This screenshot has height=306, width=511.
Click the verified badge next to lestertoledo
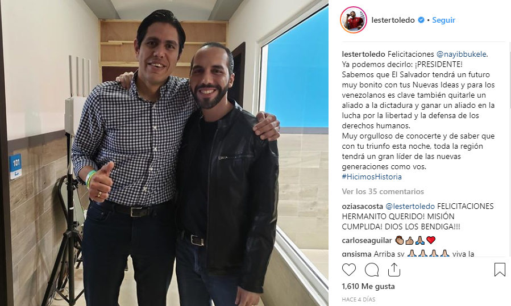pos(421,20)
